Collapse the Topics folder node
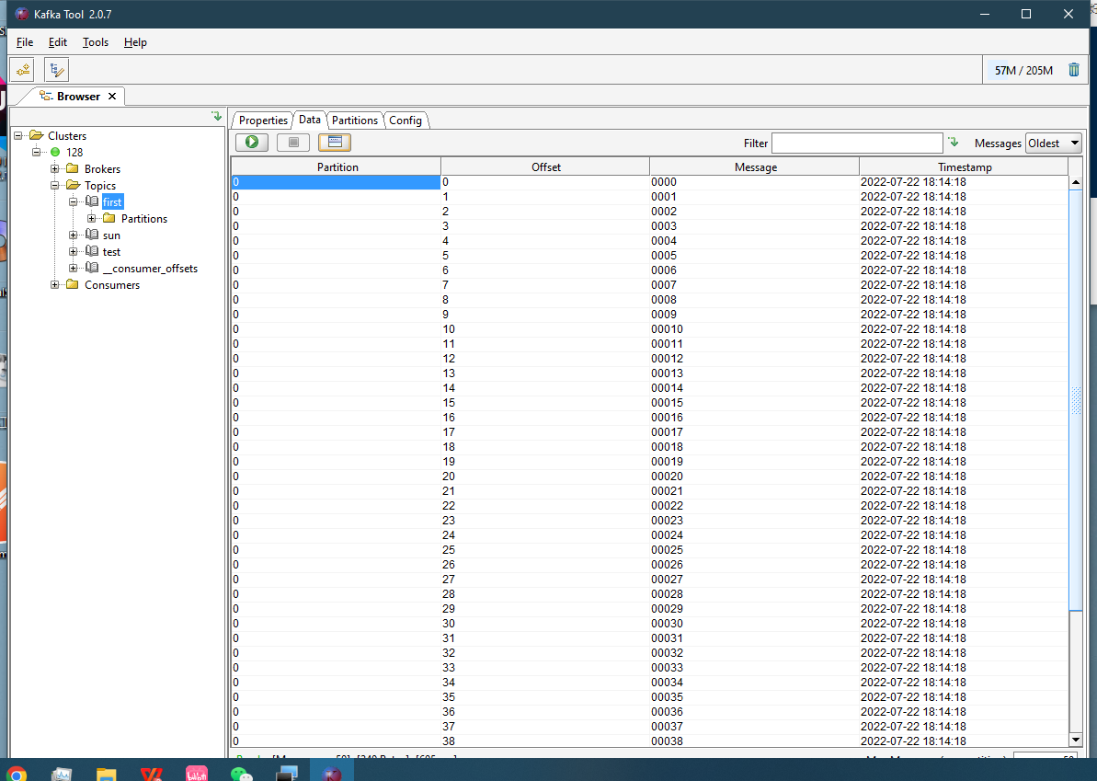 point(55,186)
